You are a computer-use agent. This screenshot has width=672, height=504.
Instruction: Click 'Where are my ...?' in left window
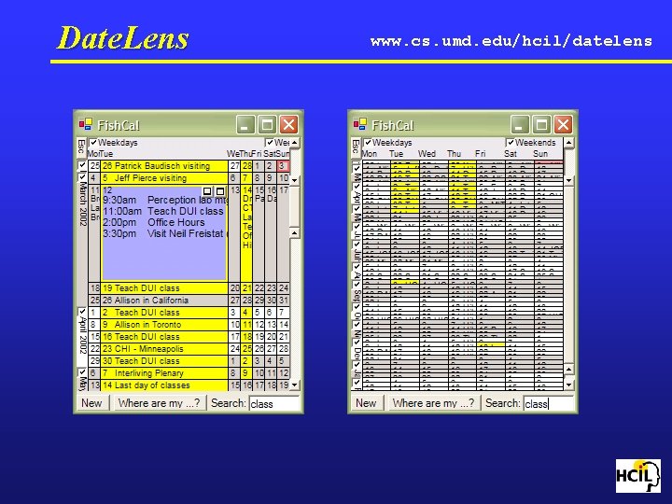click(159, 403)
